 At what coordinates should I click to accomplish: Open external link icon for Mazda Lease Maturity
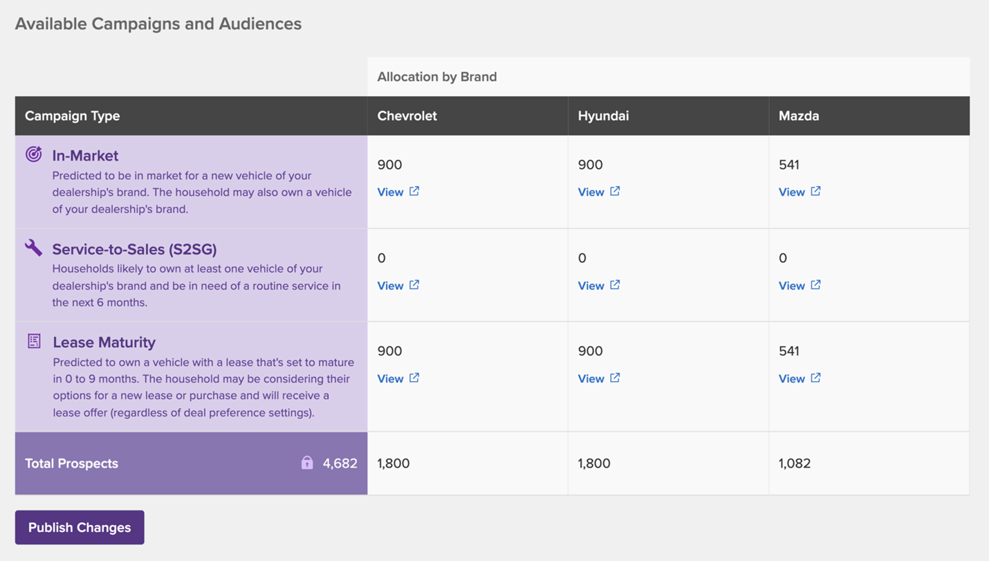coord(815,378)
